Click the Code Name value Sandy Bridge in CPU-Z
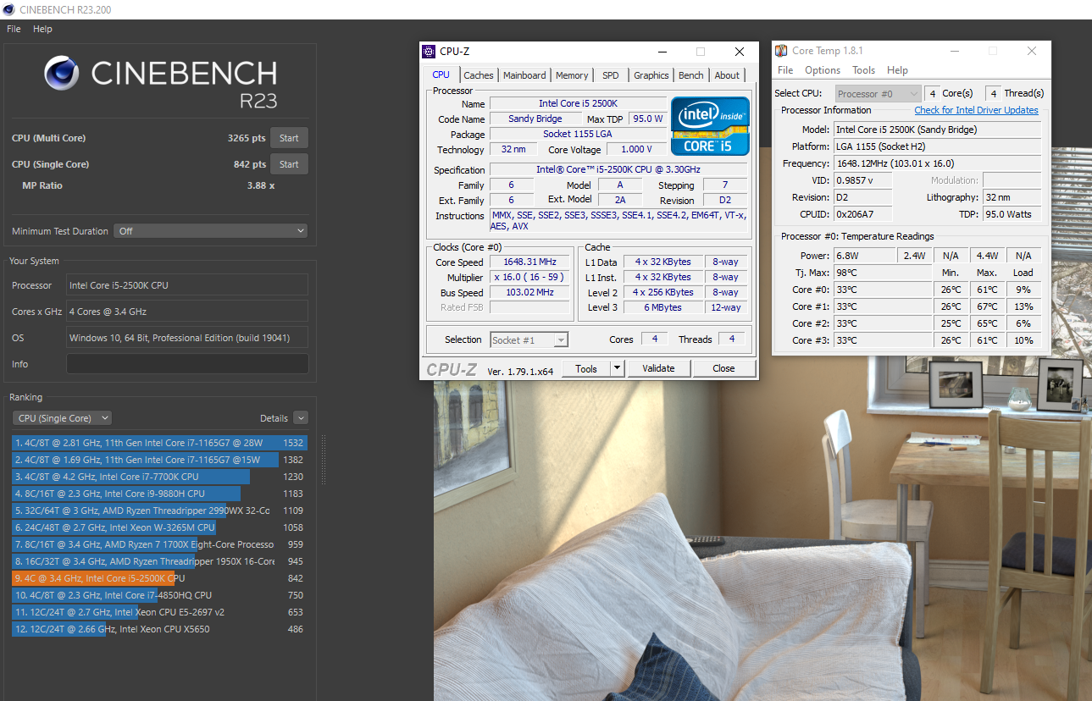Viewport: 1092px width, 701px height. (535, 119)
